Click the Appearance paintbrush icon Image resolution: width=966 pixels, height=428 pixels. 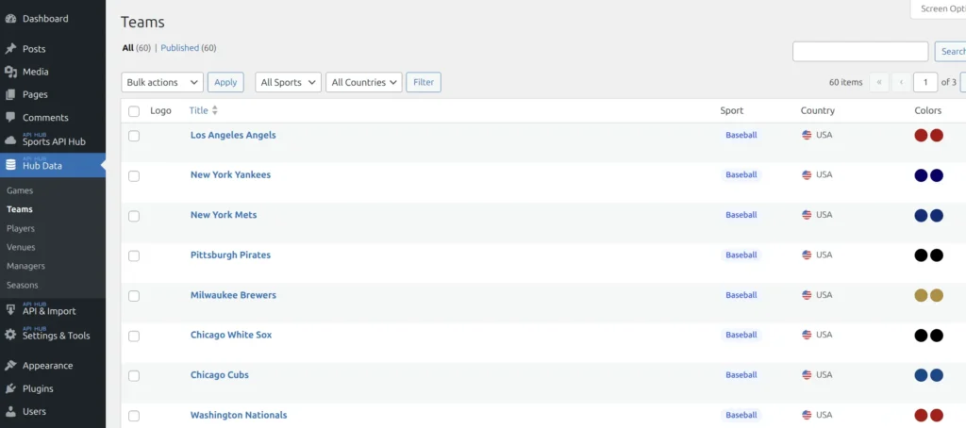[10, 365]
